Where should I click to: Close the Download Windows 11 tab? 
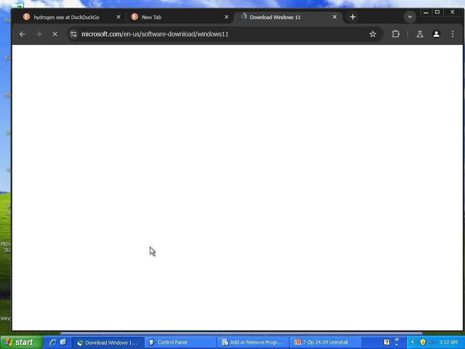[x=335, y=17]
